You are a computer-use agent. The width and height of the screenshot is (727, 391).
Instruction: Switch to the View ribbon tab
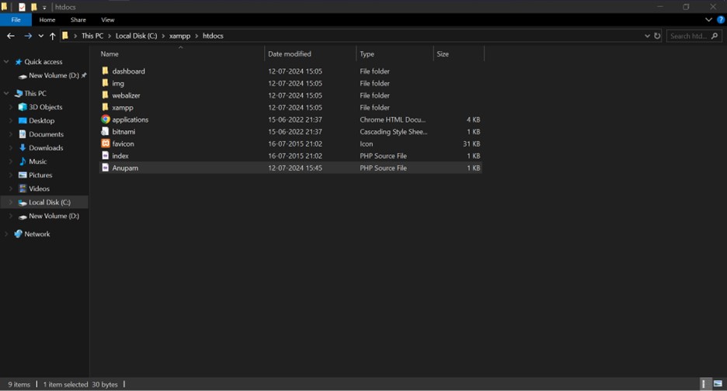[x=108, y=19]
